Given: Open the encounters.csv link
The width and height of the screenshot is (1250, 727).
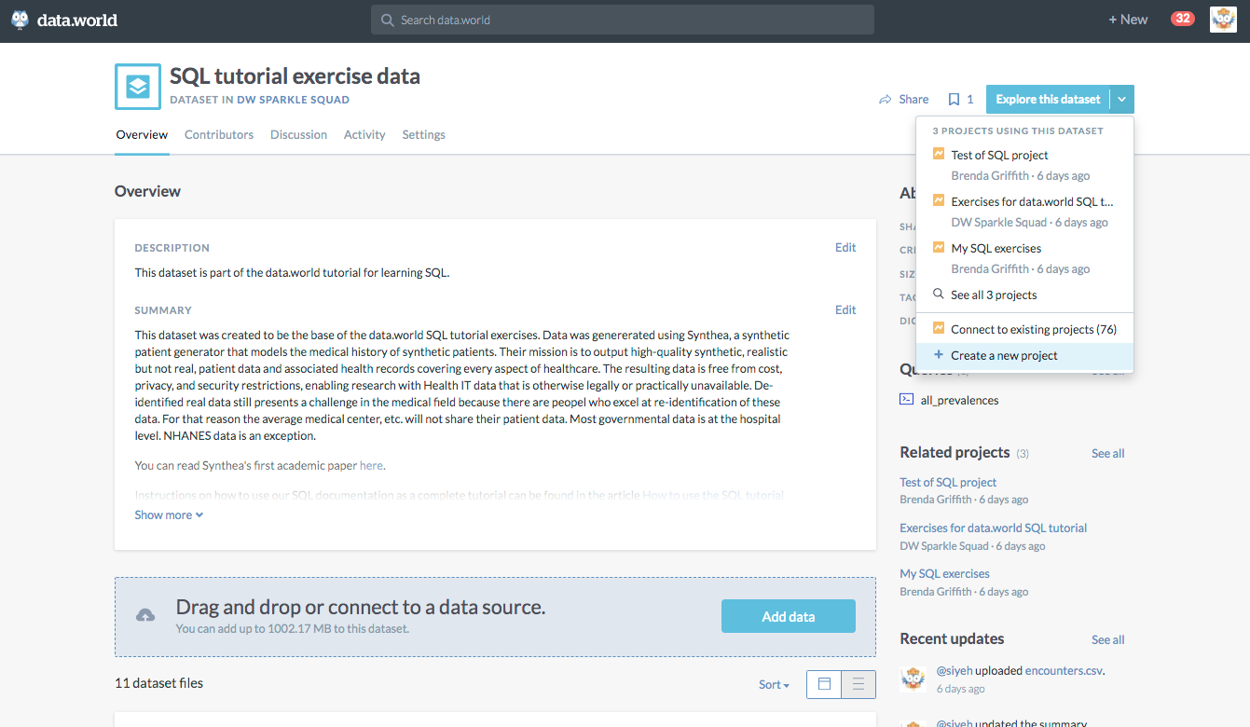Looking at the screenshot, I should [1064, 670].
